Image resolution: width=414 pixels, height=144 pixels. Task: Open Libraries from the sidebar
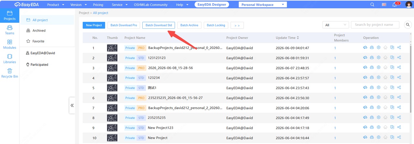(9, 59)
